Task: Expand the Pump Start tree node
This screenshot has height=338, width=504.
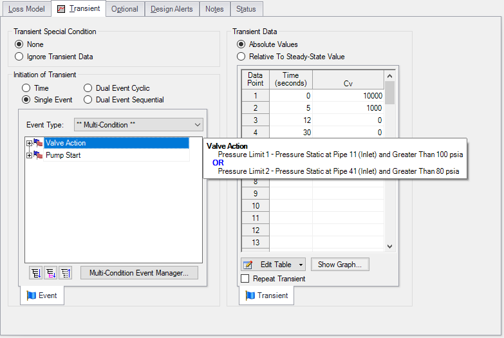Action: [x=29, y=155]
